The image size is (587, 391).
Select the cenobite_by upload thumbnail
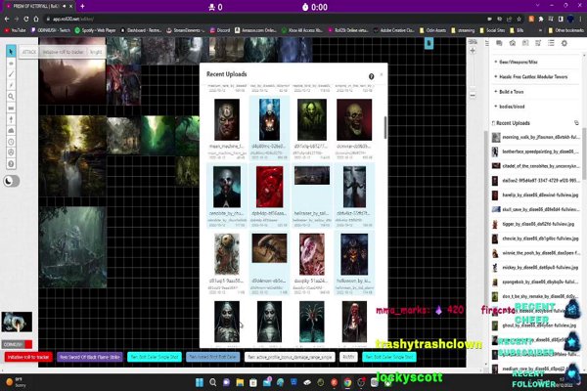pyautogui.click(x=227, y=187)
